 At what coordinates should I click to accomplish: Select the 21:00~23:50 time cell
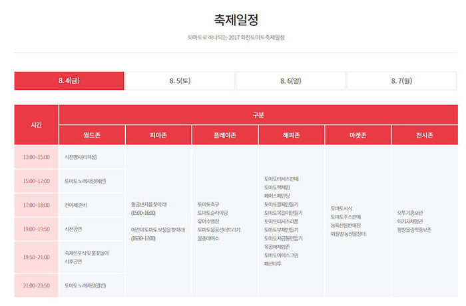pyautogui.click(x=36, y=285)
